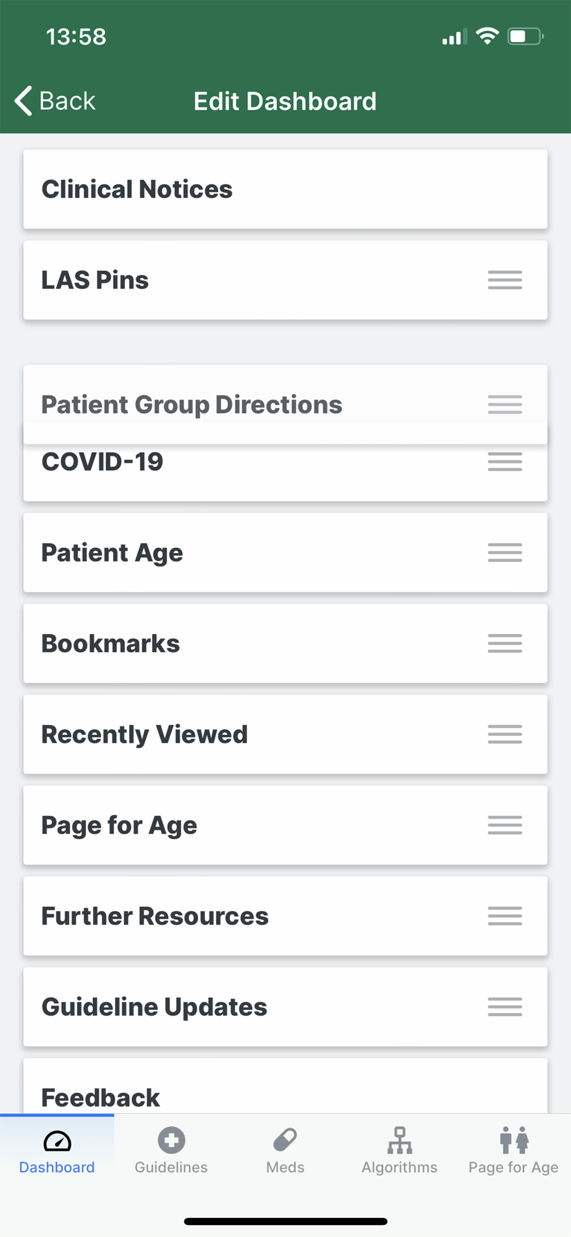Tap the Meds pill icon
Image resolution: width=571 pixels, height=1237 pixels.
click(x=285, y=1140)
